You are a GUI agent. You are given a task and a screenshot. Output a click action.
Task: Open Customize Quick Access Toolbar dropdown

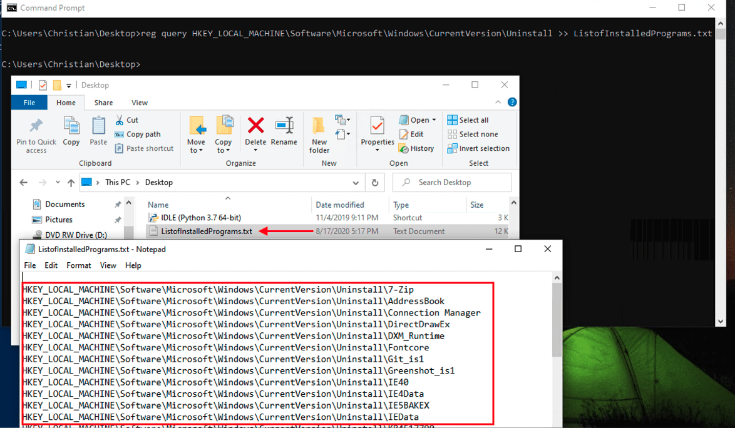pos(69,85)
